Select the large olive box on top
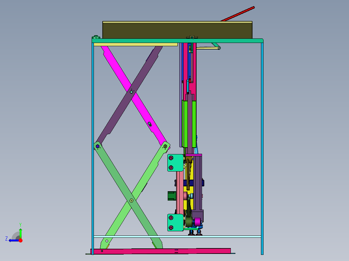Viewport: 349px width, 261px height. click(177, 30)
